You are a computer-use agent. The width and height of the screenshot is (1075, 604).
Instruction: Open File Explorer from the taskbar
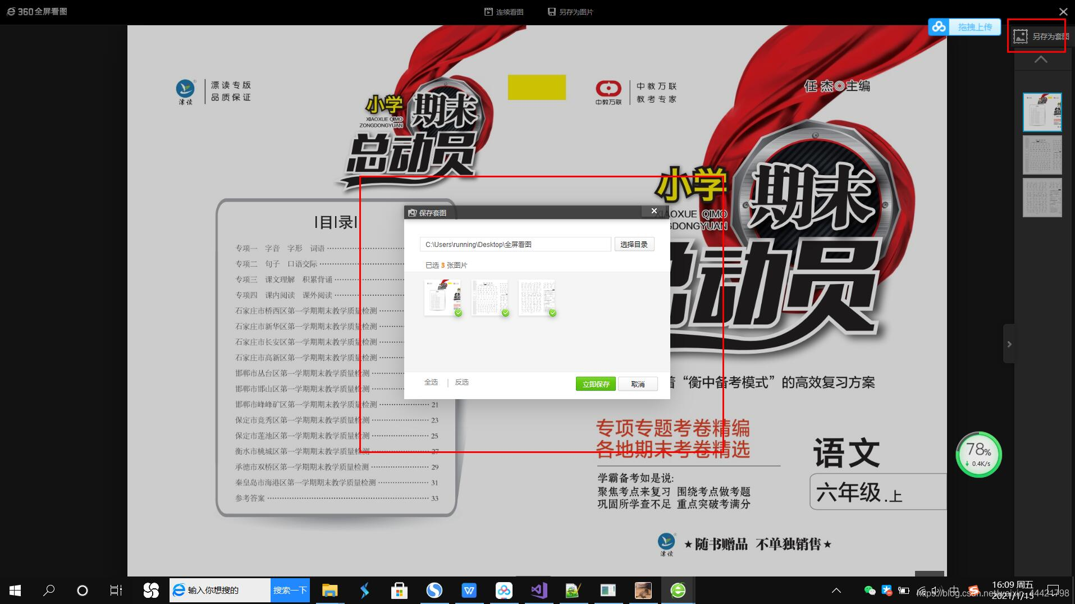point(330,591)
